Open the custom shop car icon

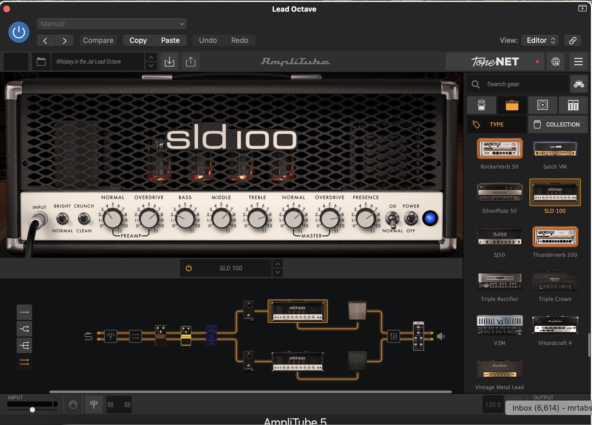click(579, 84)
